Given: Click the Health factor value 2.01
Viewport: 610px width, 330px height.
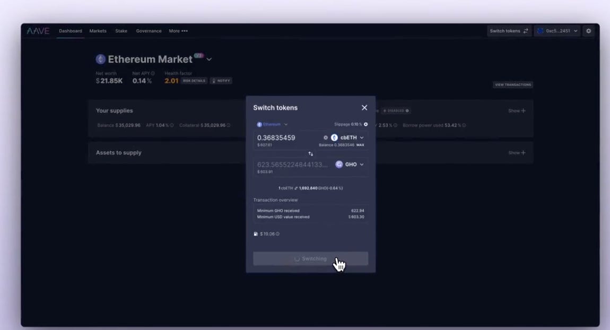Looking at the screenshot, I should pyautogui.click(x=171, y=81).
